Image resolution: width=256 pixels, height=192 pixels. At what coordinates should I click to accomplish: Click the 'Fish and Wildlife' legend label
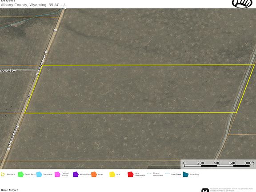point(65,174)
